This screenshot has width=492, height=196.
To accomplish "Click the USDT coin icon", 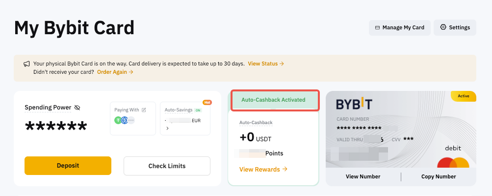I will 118,120.
